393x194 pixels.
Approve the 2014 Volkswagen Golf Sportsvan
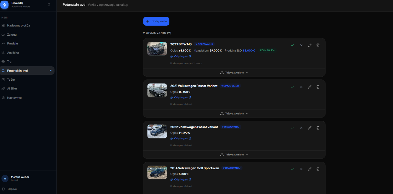point(292,169)
